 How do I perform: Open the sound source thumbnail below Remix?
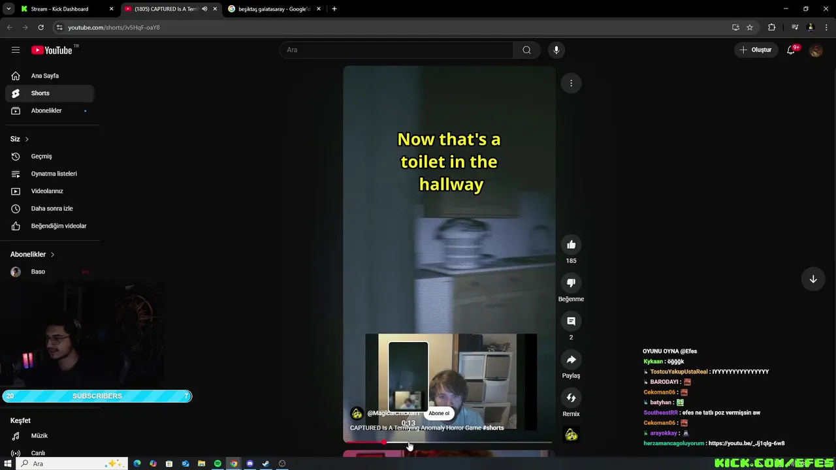click(x=571, y=435)
